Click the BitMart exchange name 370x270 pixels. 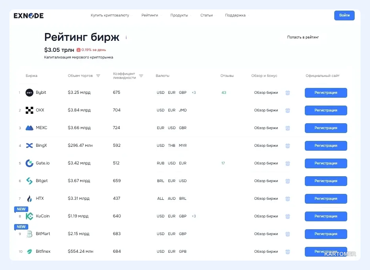43,234
